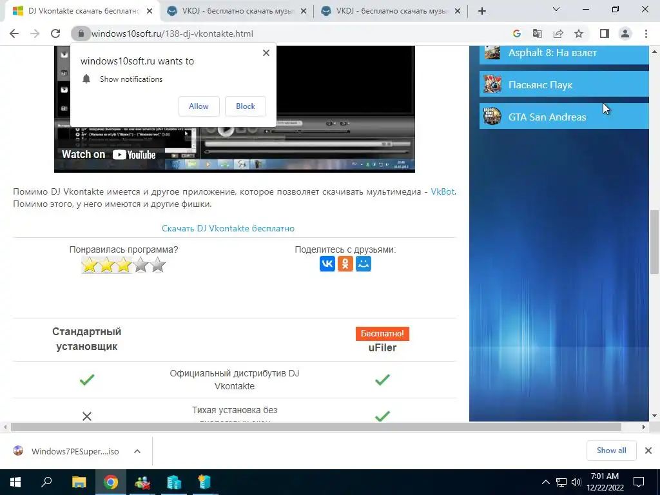The height and width of the screenshot is (495, 660).
Task: Rate program one star
Action: point(89,265)
